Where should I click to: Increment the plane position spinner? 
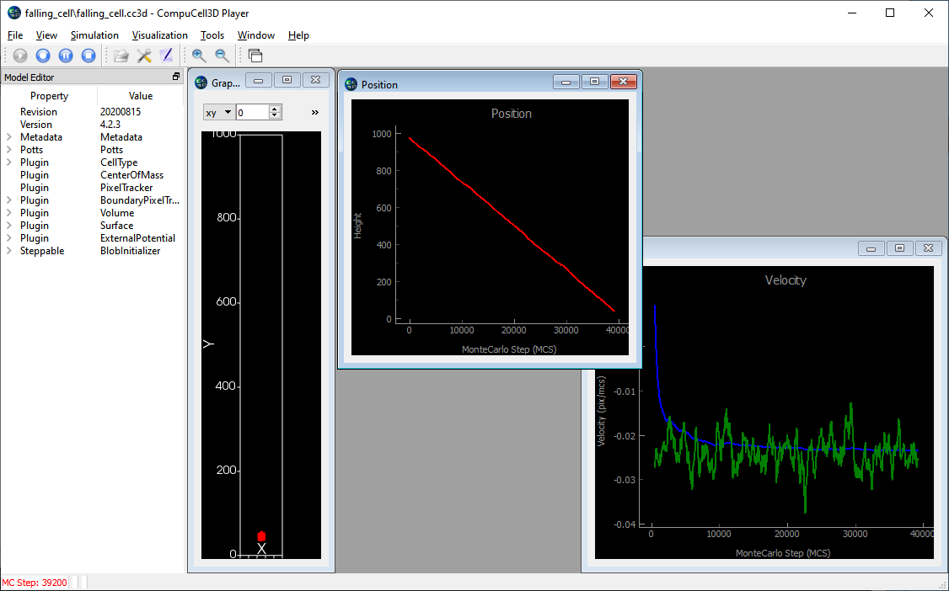(x=275, y=109)
